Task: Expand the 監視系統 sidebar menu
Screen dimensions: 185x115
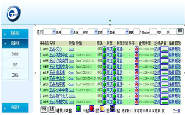Action: tap(15, 34)
